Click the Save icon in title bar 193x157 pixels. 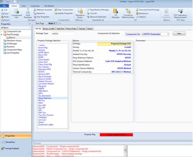pos(8,2)
